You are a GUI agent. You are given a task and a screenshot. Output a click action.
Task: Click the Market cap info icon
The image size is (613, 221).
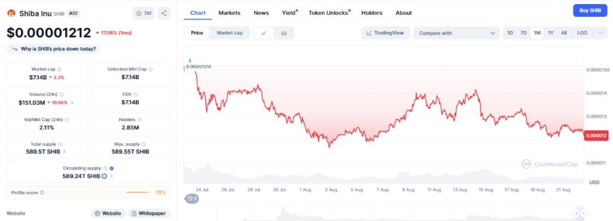point(59,69)
